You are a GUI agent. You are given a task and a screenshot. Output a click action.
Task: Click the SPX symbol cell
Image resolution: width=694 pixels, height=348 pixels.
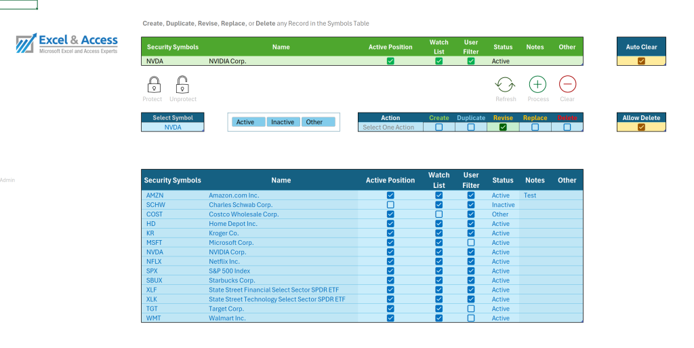point(173,271)
